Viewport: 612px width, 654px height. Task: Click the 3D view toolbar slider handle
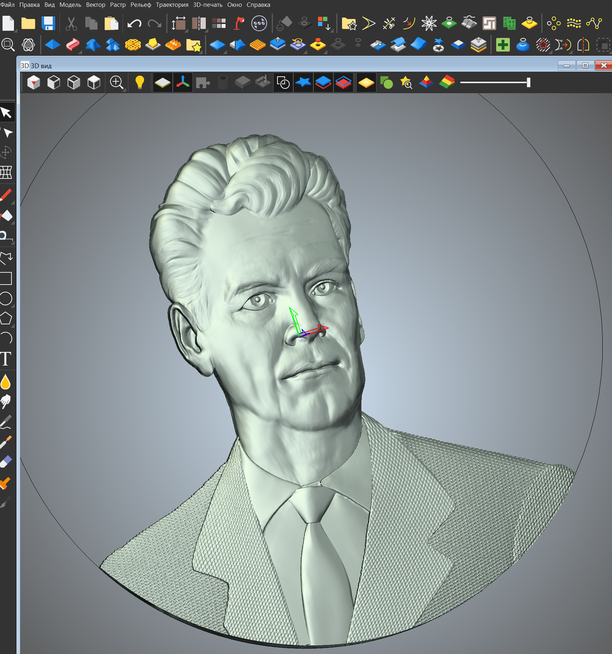[x=528, y=82]
